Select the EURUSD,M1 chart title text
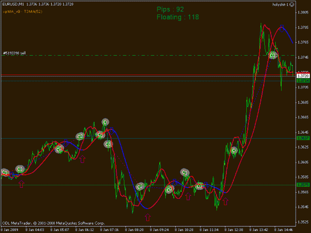311x233 pixels. pos(13,4)
